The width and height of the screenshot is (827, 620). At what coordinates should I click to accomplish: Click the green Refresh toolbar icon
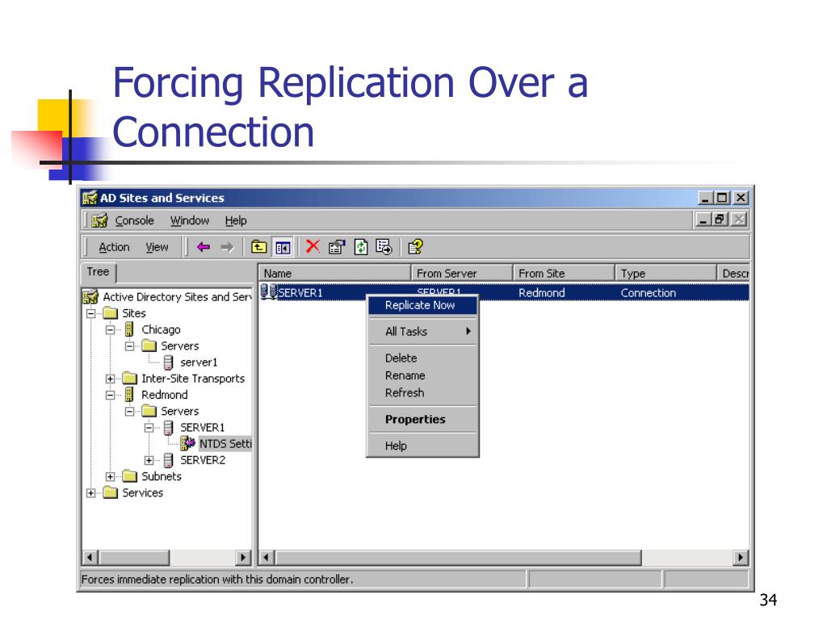[361, 247]
